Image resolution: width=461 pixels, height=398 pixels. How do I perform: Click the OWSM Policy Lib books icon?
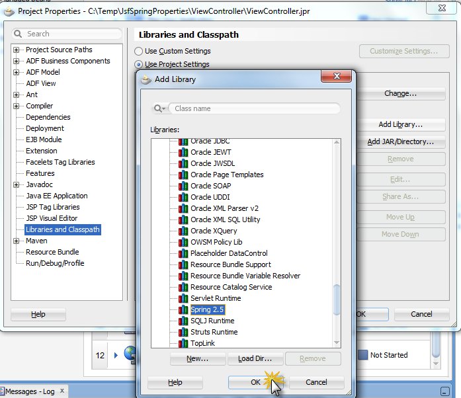point(183,242)
